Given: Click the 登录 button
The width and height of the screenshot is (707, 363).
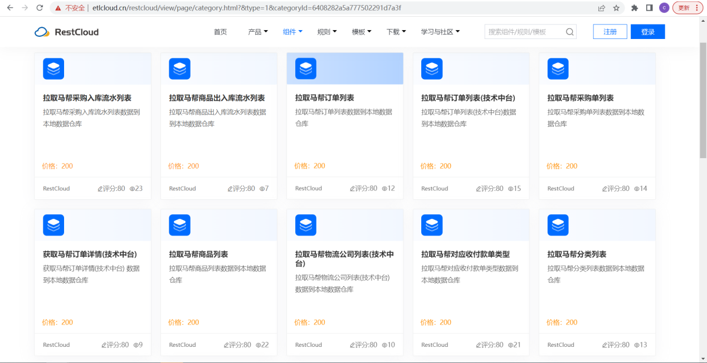Looking at the screenshot, I should click(x=647, y=32).
